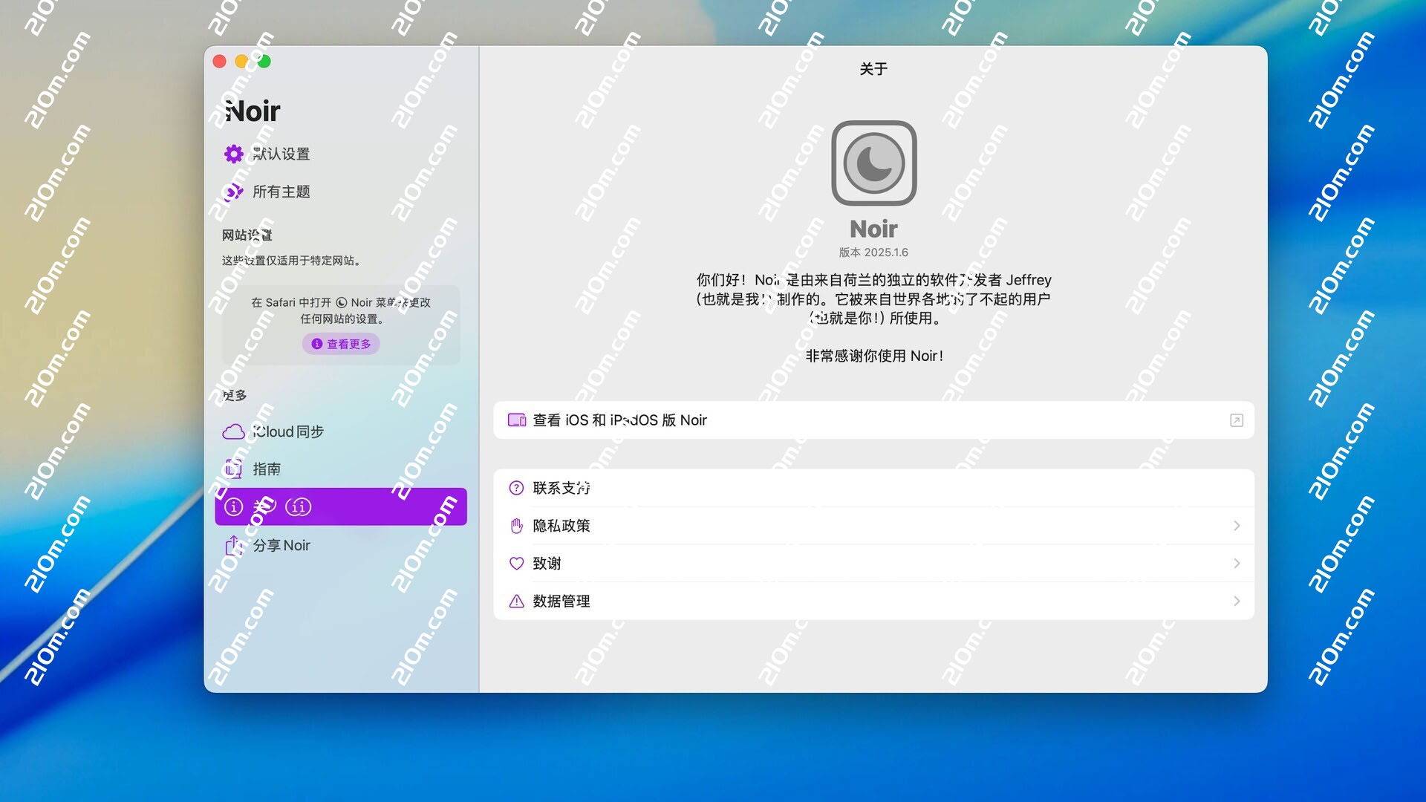1426x802 pixels.
Task: Click the question mark support icon
Action: [x=516, y=488]
